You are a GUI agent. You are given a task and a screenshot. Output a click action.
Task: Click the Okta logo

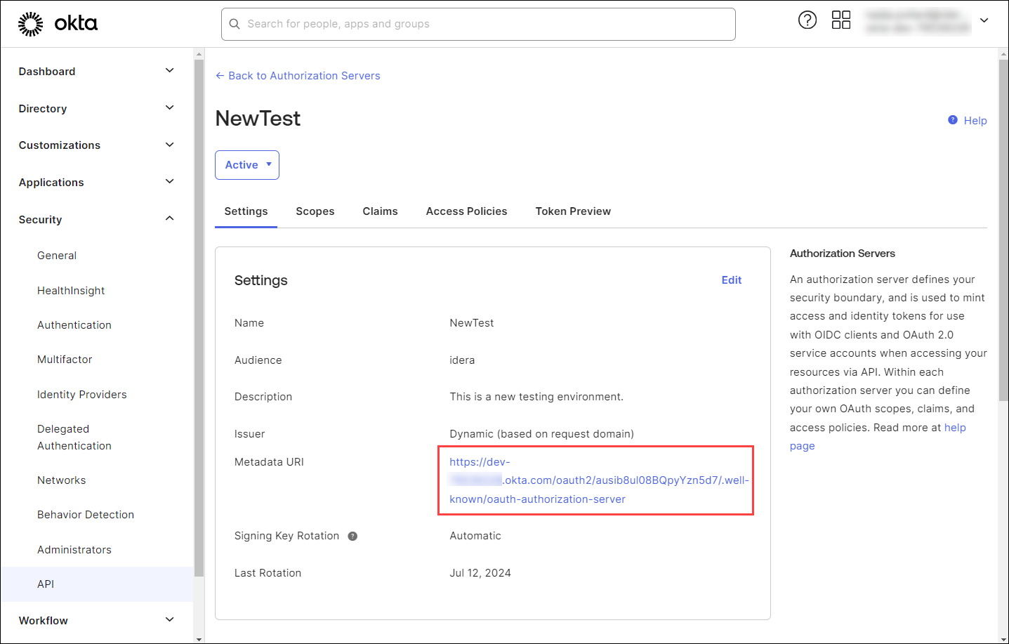58,24
